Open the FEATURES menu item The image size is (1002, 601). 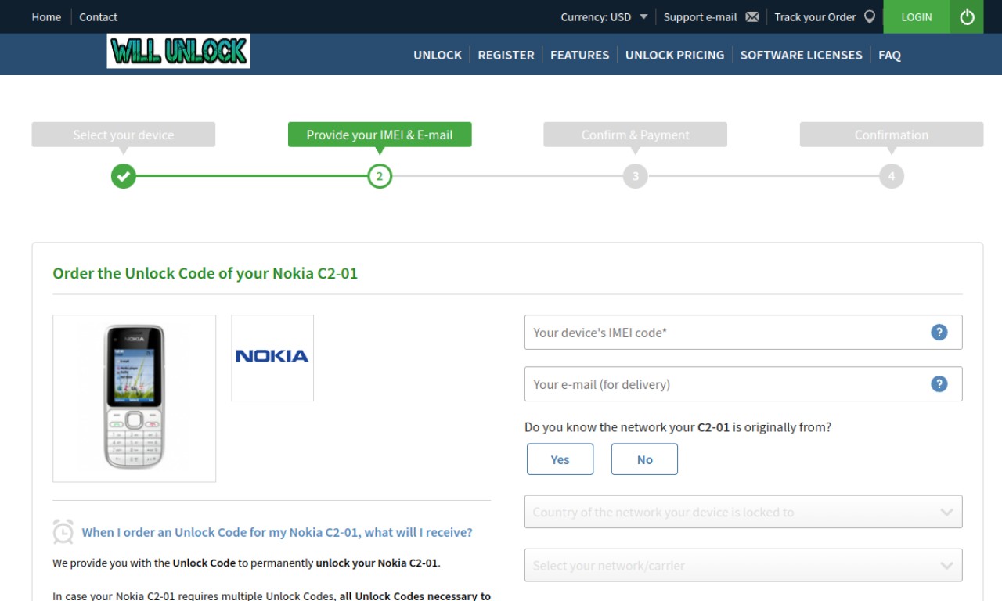coord(579,55)
